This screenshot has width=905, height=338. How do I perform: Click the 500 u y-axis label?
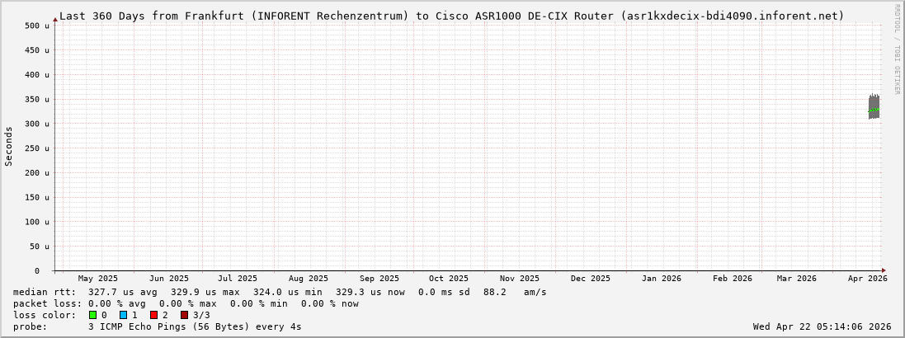38,26
